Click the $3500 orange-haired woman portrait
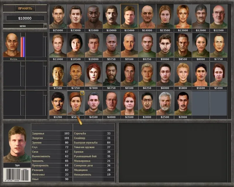The width and height of the screenshot is (234, 187). click(129, 103)
